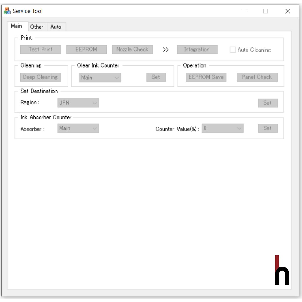
Task: Click the Service Tool app icon in title bar
Action: 7,11
